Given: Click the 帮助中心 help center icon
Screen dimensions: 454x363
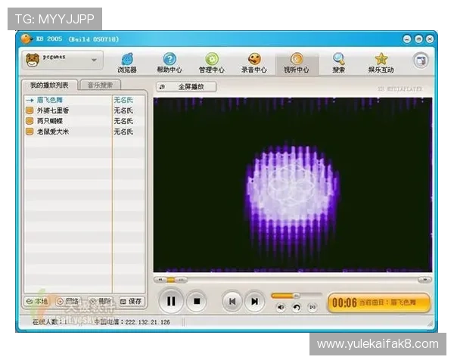Looking at the screenshot, I should 169,61.
